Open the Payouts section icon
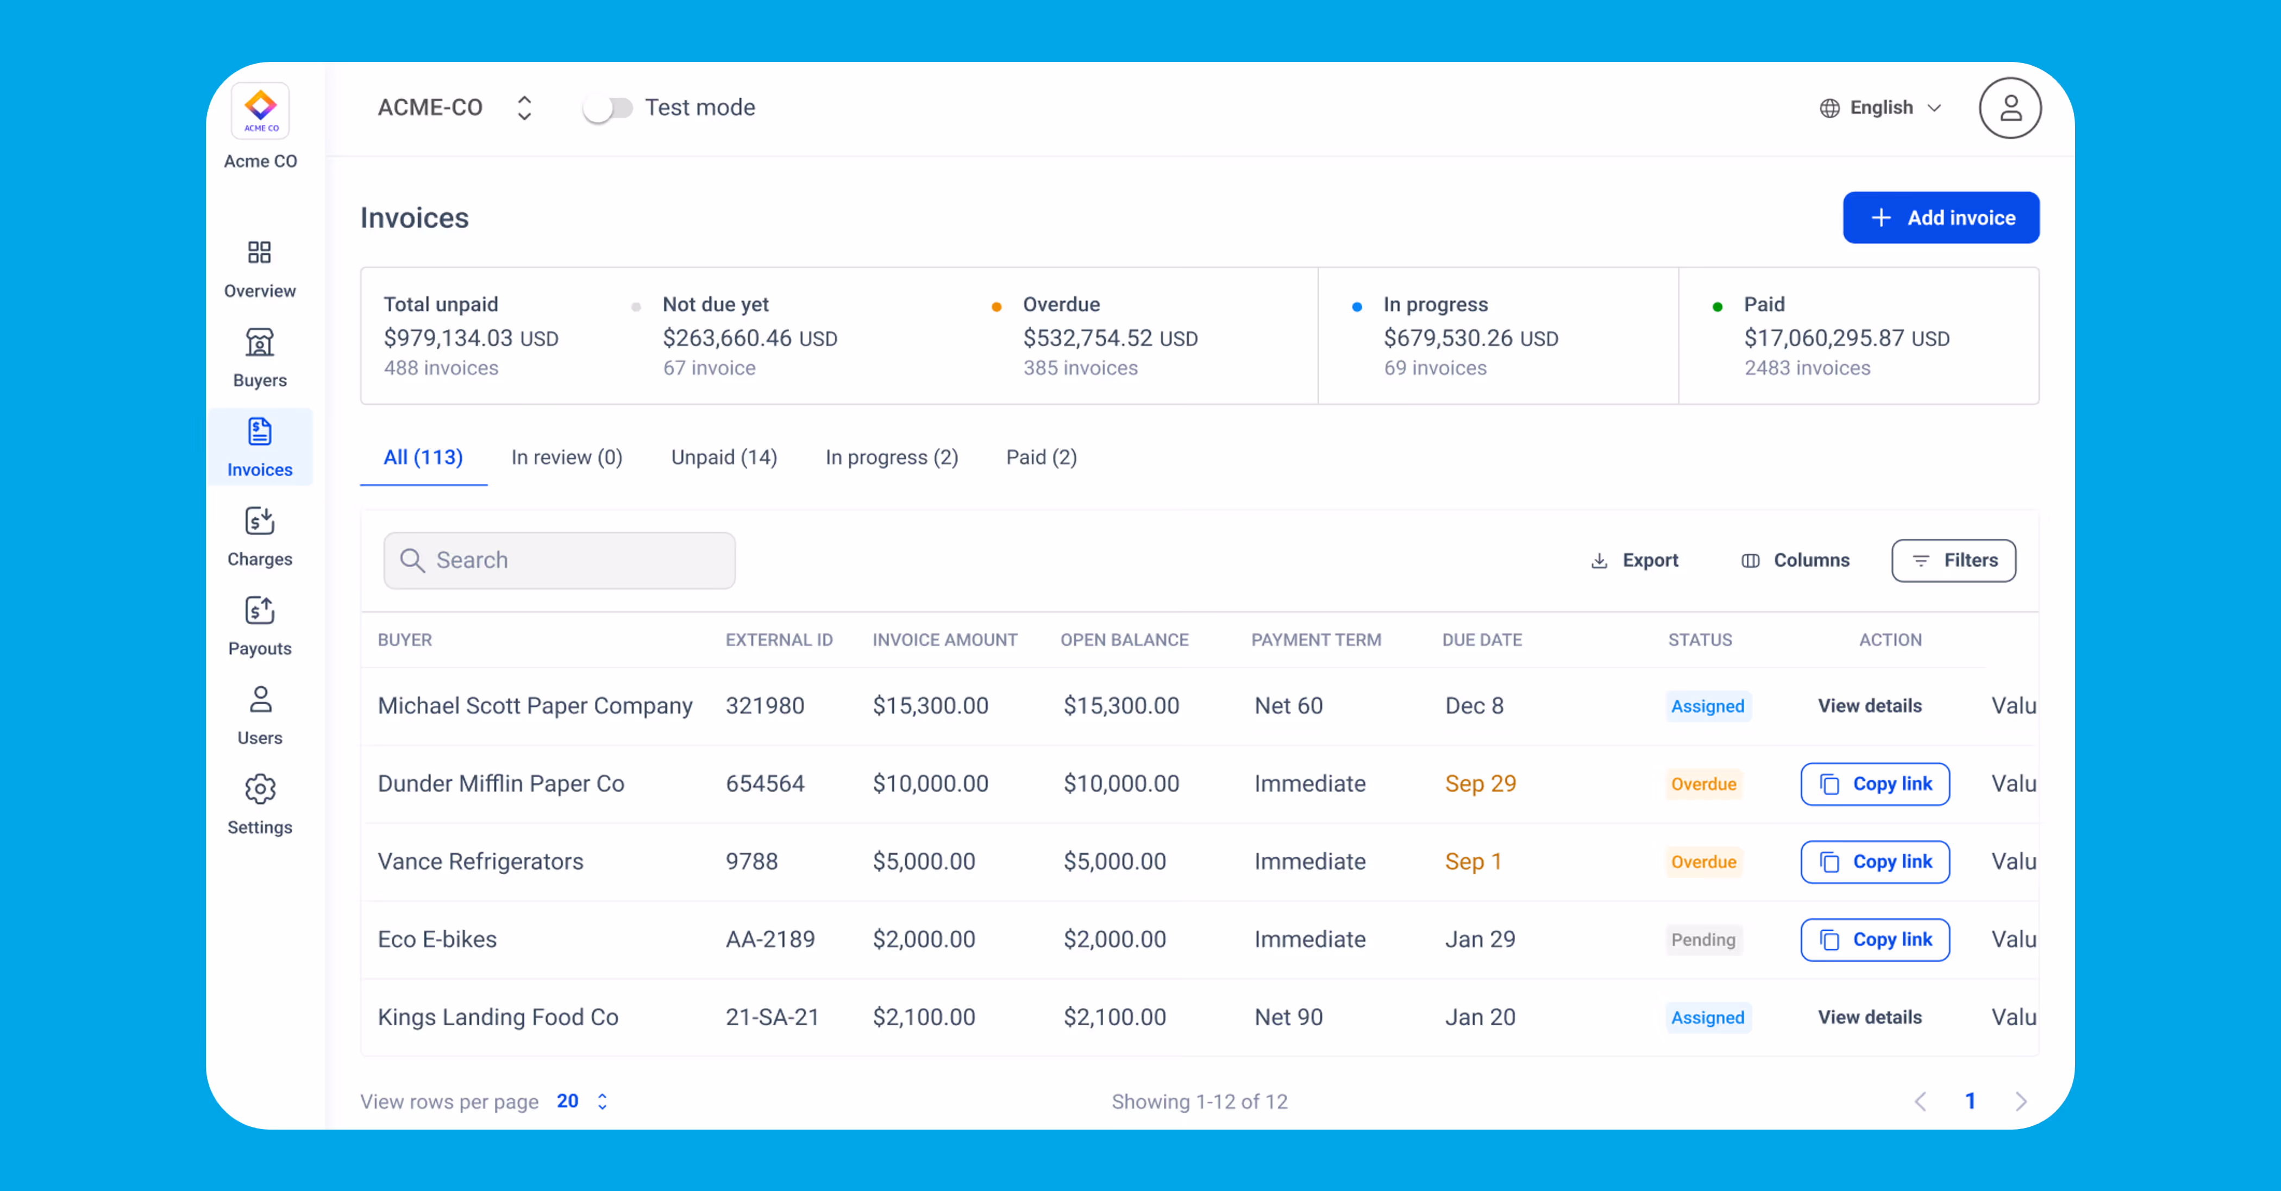The width and height of the screenshot is (2281, 1191). click(x=259, y=611)
